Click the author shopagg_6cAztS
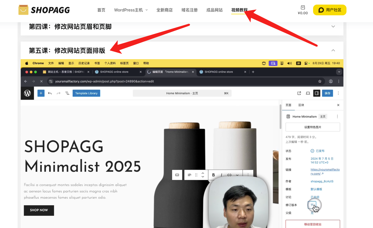373x228 pixels. click(322, 181)
